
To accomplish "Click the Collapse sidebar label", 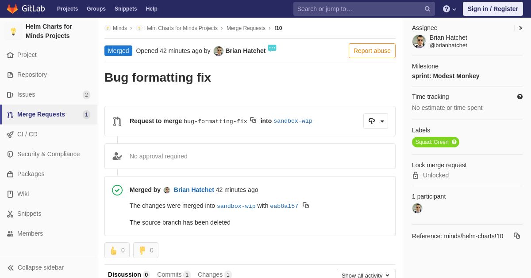I will click(41, 267).
